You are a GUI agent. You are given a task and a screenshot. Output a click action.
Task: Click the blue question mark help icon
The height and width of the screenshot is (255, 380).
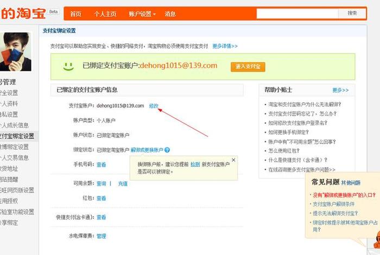point(167,150)
